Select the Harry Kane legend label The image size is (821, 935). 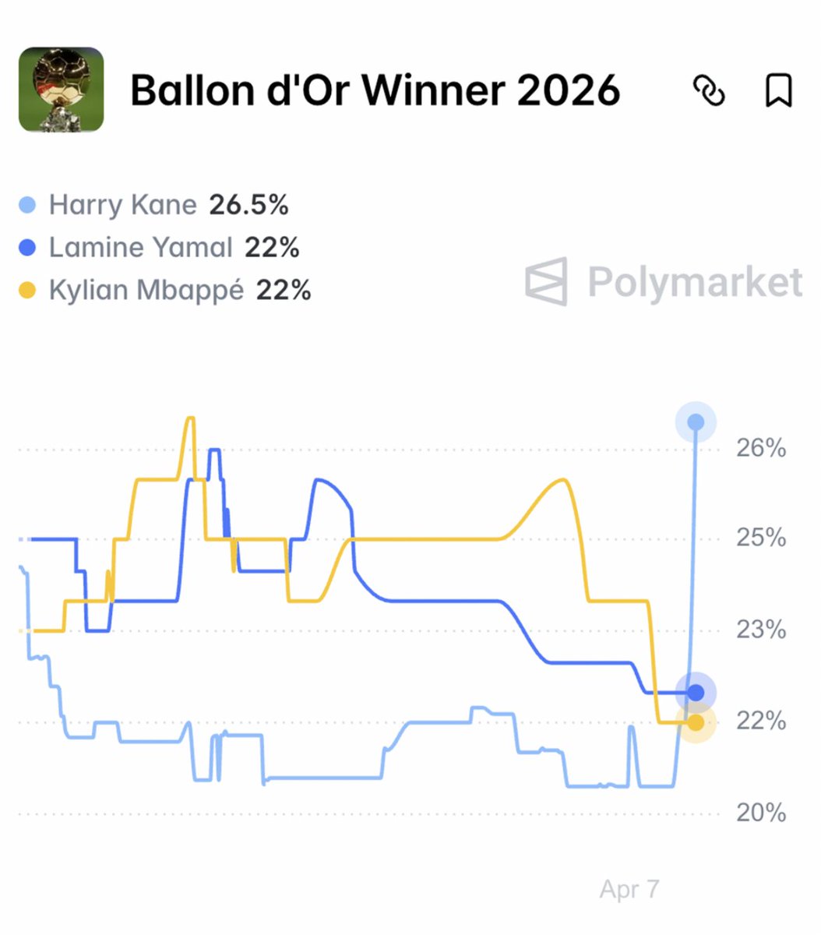[123, 205]
